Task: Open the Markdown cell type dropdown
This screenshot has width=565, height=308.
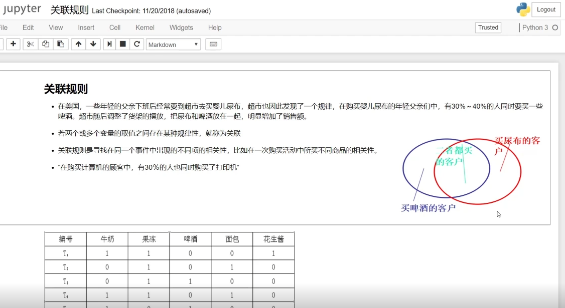Action: [173, 45]
